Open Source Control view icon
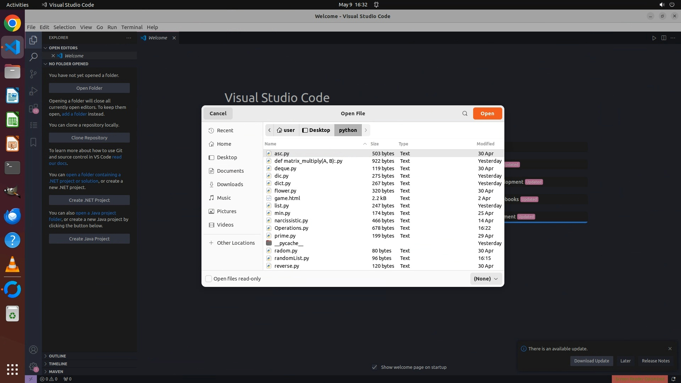This screenshot has width=681, height=383. click(33, 74)
